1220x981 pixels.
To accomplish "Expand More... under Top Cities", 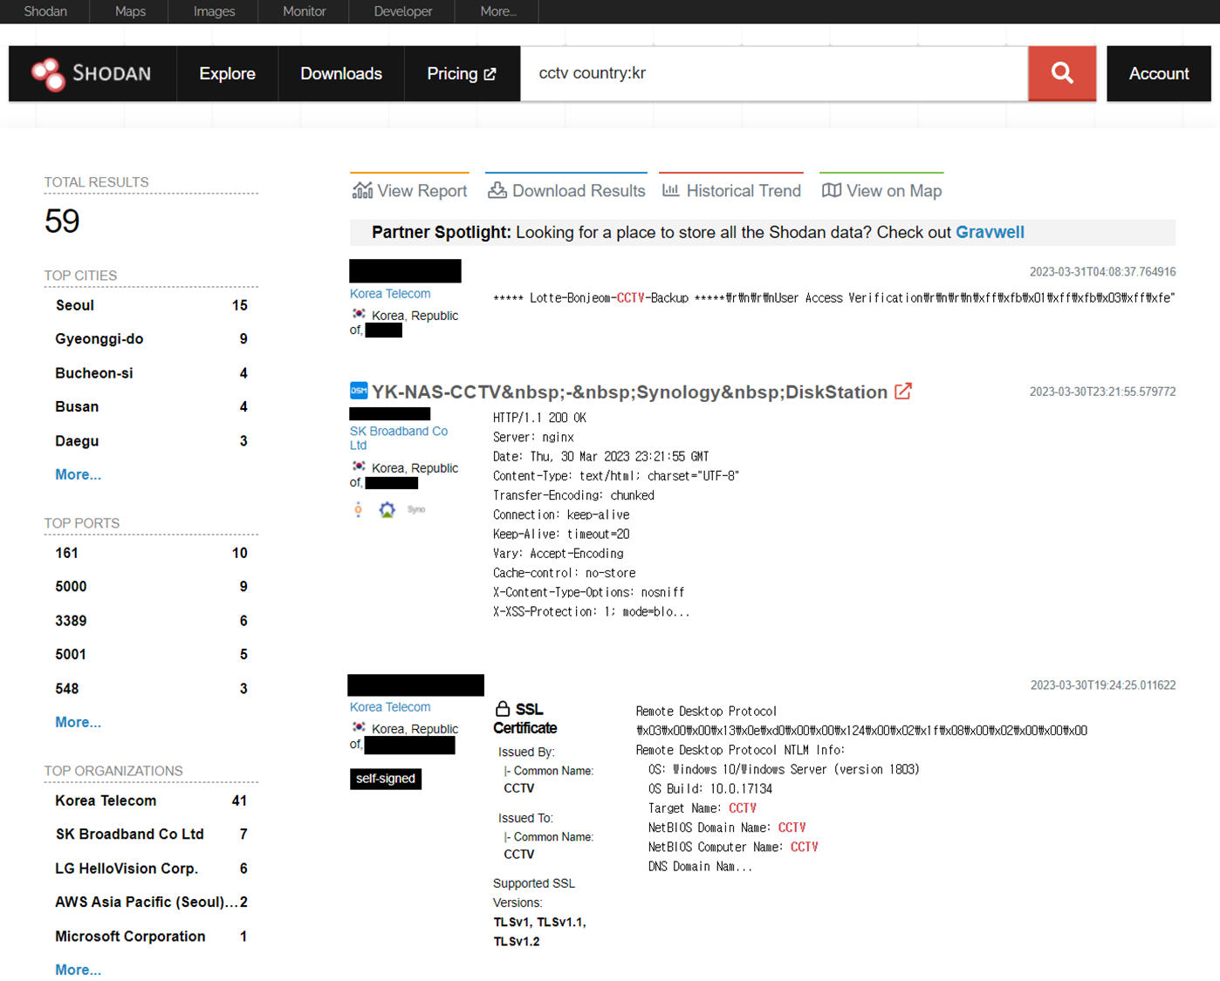I will [x=78, y=474].
